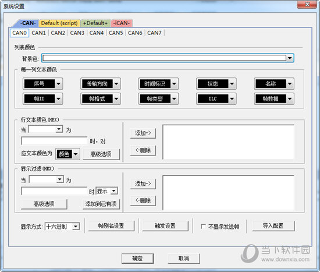
Task: Click the 行文本颜色 rules list box
Action: tap(229, 142)
